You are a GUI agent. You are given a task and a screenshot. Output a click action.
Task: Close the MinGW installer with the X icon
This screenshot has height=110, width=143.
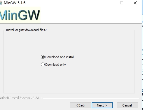point(135,3)
